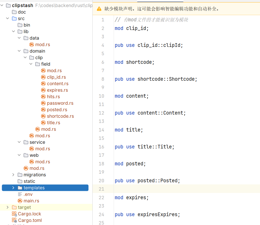Screen dimensions: 260x225
Task: Click the static folder icon
Action: (x=20, y=181)
